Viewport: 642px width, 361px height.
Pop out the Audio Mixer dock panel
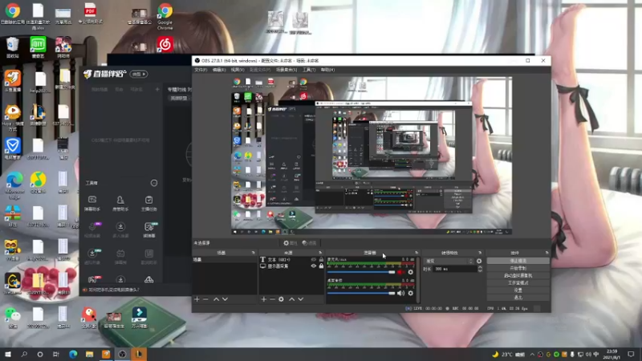click(416, 253)
